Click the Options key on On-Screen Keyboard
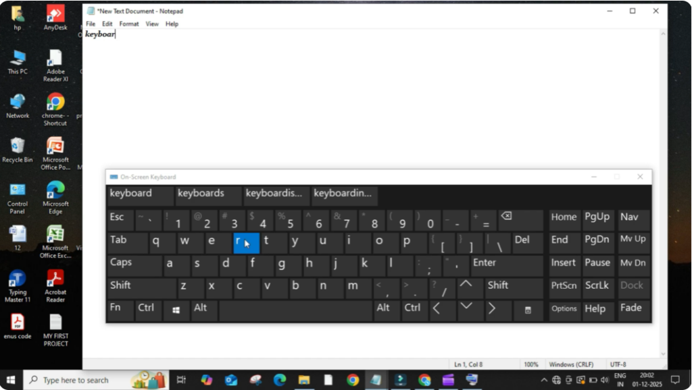 (x=564, y=309)
